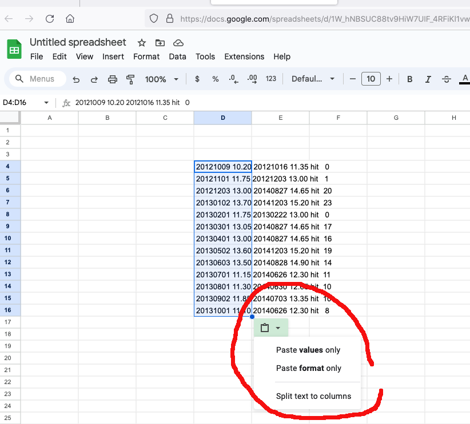The width and height of the screenshot is (470, 424).
Task: Click the Redo arrow in toolbar
Action: pyautogui.click(x=94, y=79)
